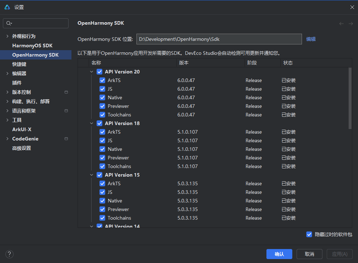The image size is (358, 263).
Task: Toggle Previewer 5.0.3.135 checkbox
Action: click(x=102, y=209)
